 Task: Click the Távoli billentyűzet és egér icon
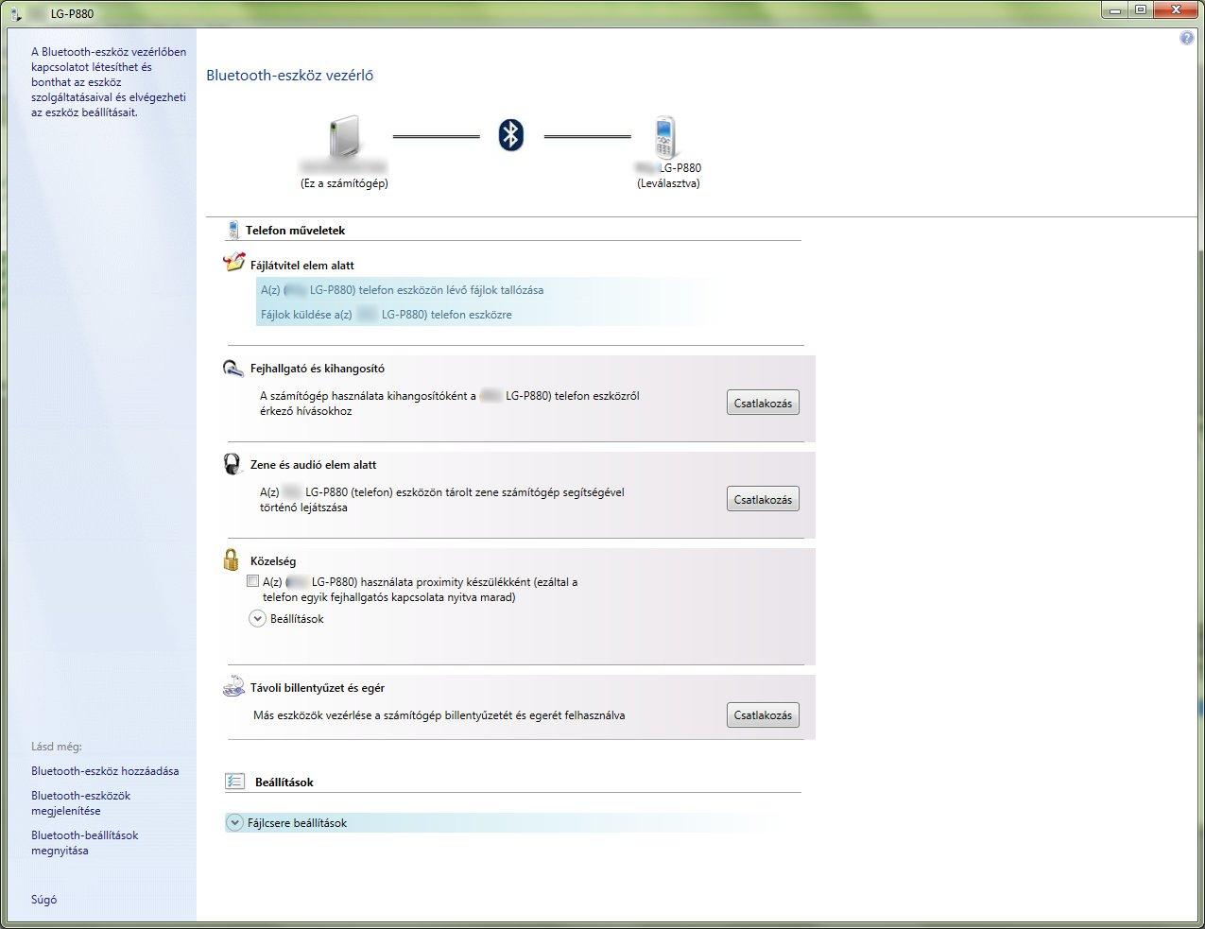[233, 687]
